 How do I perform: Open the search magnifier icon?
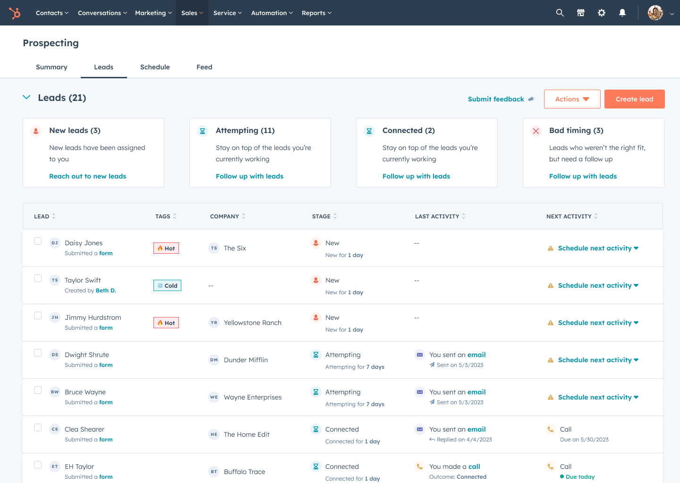coord(560,13)
